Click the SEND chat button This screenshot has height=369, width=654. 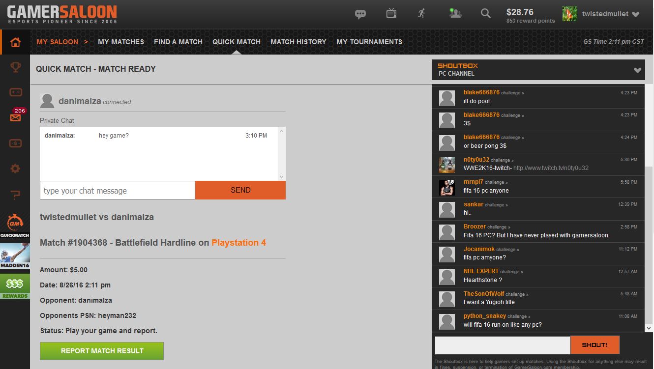(240, 190)
